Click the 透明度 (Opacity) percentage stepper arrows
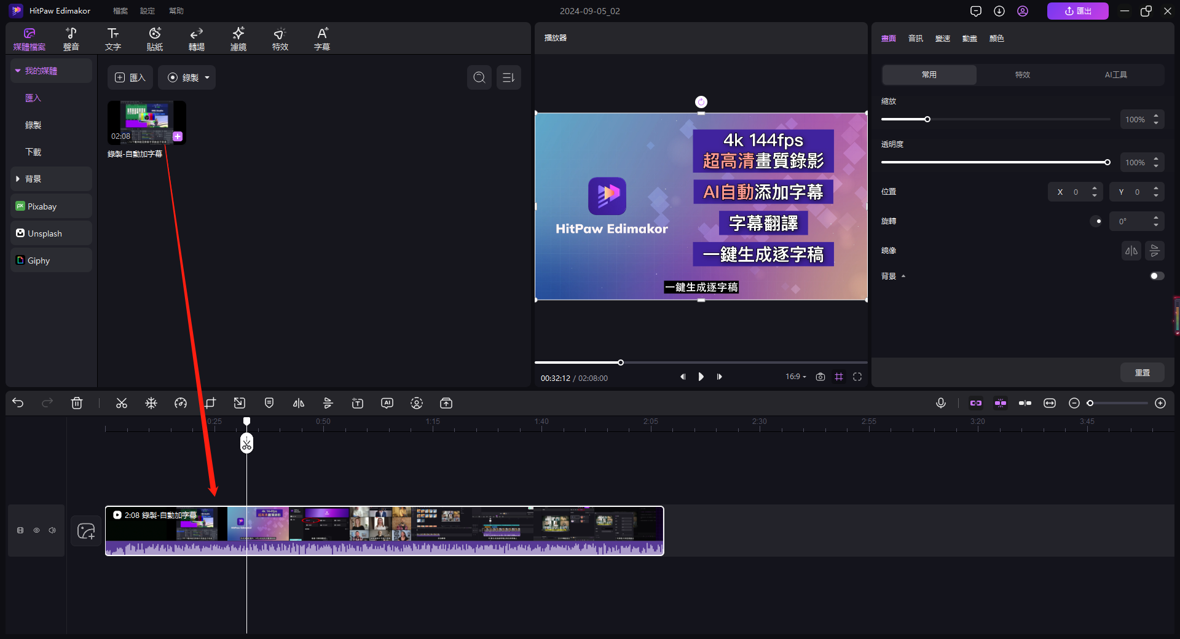 (x=1156, y=162)
